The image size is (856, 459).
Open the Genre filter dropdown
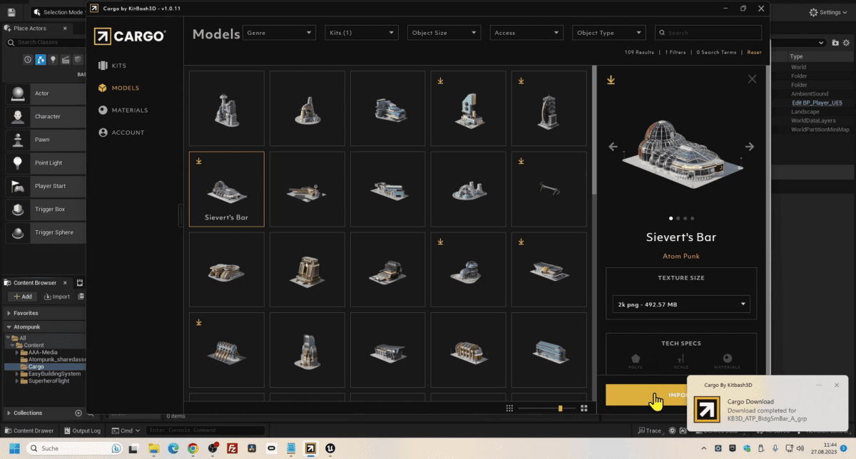(279, 33)
